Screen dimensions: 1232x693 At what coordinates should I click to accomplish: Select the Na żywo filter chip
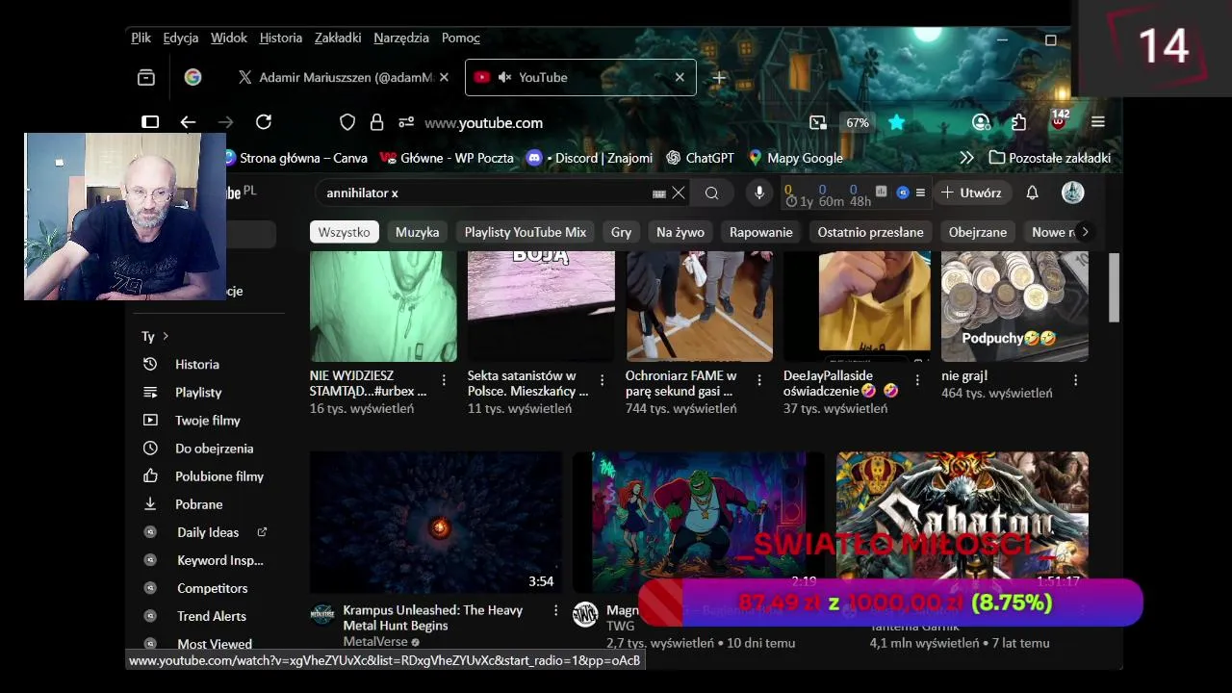(x=680, y=232)
